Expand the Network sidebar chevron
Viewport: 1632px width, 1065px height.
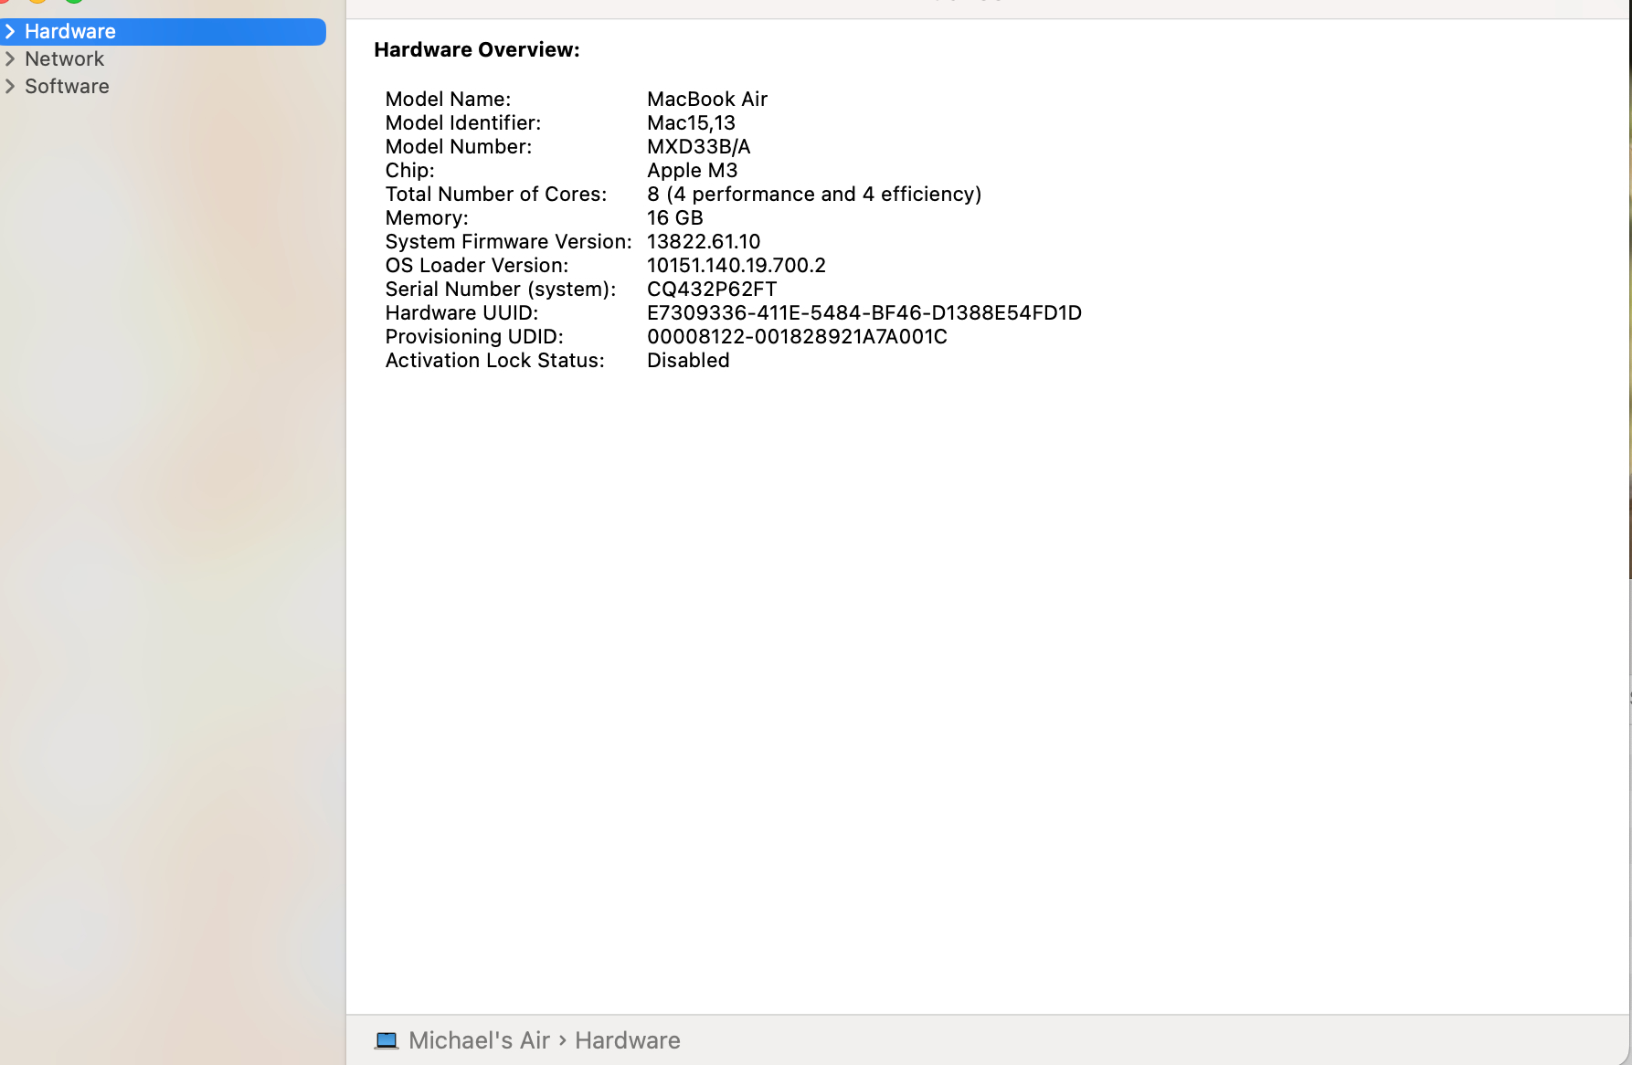pos(10,59)
